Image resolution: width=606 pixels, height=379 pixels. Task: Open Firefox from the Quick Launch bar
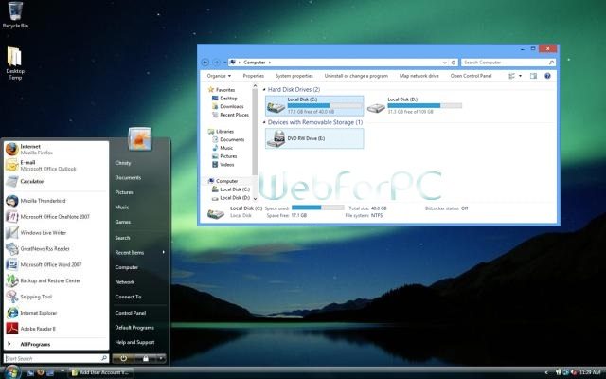(x=40, y=372)
